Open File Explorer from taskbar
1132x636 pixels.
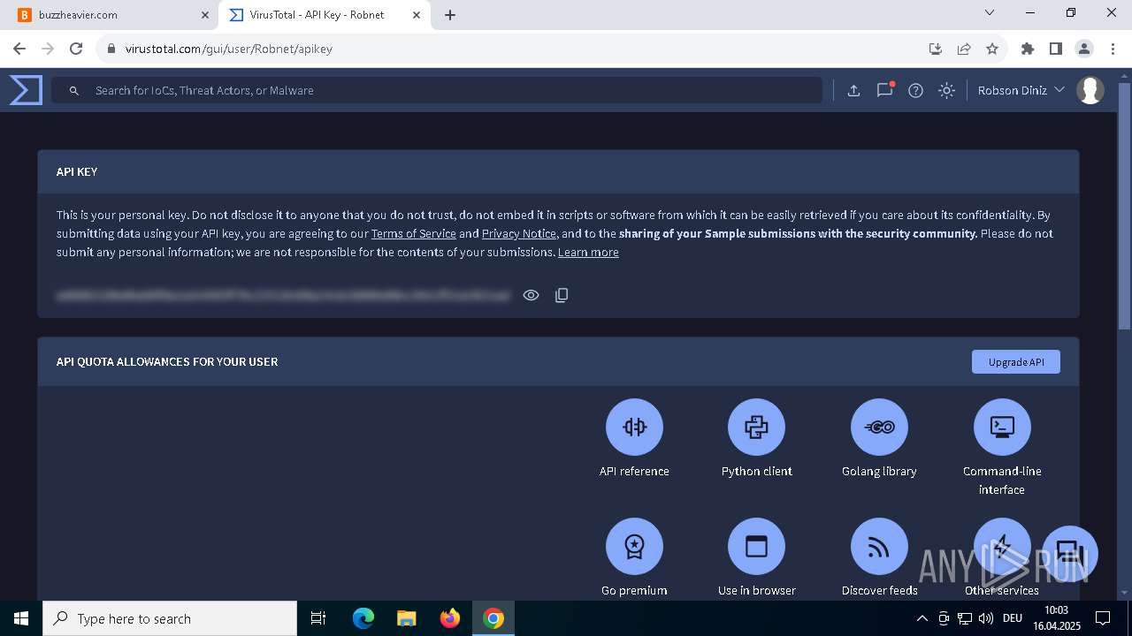[406, 618]
